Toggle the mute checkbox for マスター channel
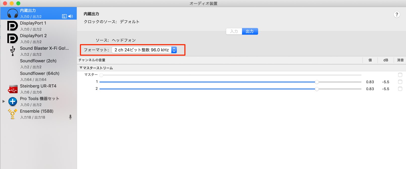Screen dimensions: 406x169 click(x=400, y=75)
